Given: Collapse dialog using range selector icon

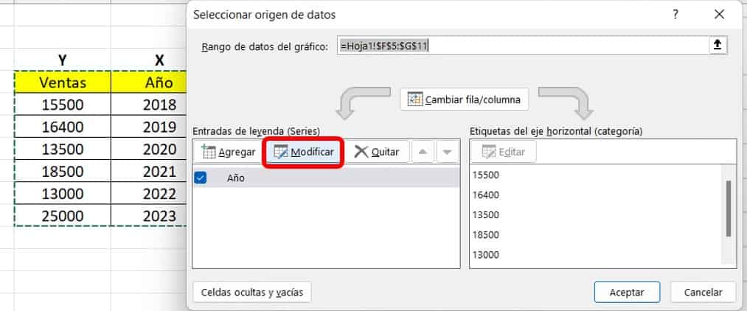Looking at the screenshot, I should pyautogui.click(x=716, y=46).
